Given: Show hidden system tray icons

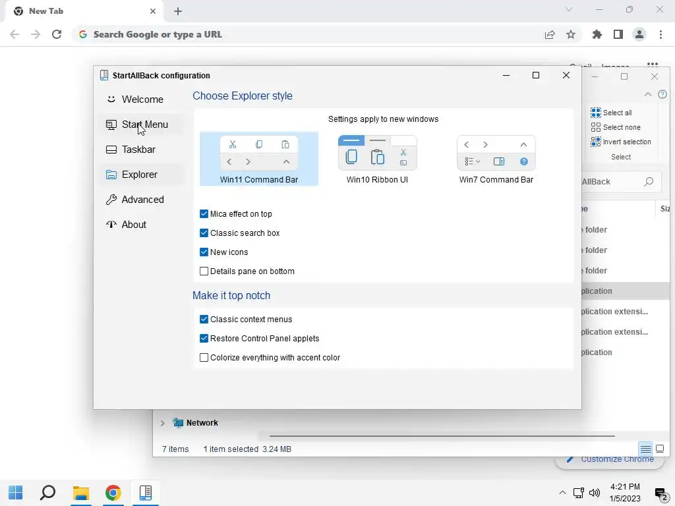Looking at the screenshot, I should (562, 492).
